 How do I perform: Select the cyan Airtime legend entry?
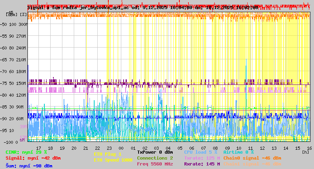point(238,152)
